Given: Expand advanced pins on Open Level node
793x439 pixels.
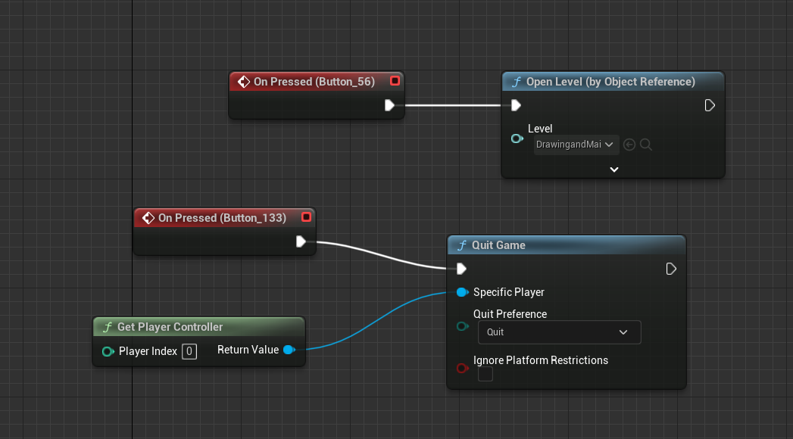Looking at the screenshot, I should [614, 170].
